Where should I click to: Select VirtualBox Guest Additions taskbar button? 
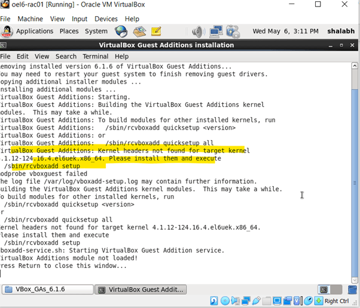141,289
